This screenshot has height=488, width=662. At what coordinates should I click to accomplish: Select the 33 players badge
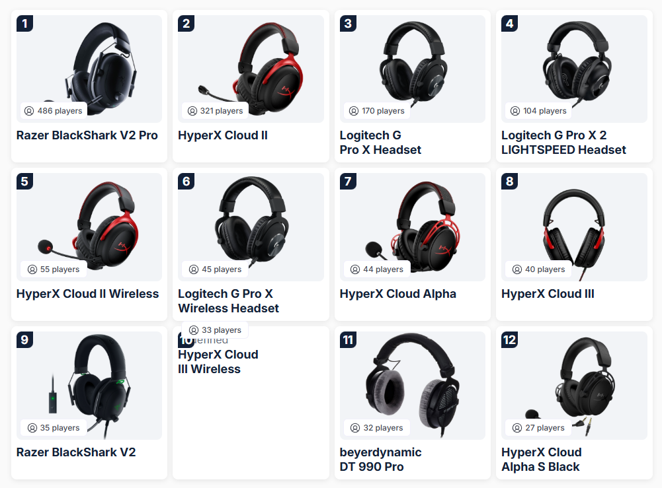[x=216, y=330]
